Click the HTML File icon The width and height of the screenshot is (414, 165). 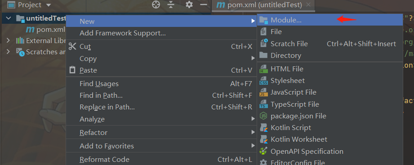263,69
